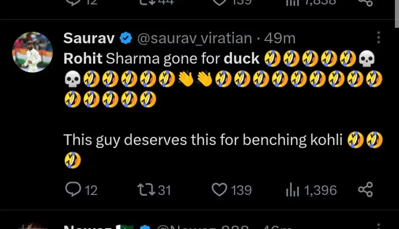This screenshot has height=229, width=399.
Task: Share Saurav's tweet via share icon
Action: coord(365,190)
